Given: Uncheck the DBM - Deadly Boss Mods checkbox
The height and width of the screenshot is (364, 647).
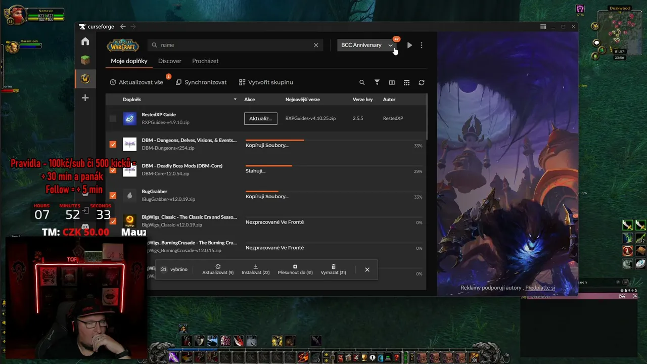Looking at the screenshot, I should coord(113,170).
